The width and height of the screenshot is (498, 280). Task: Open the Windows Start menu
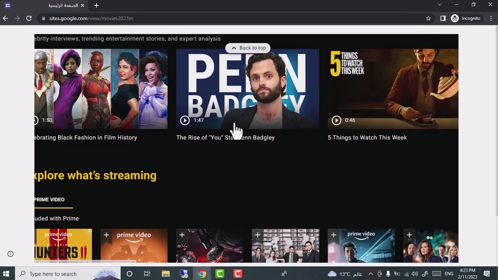6,274
